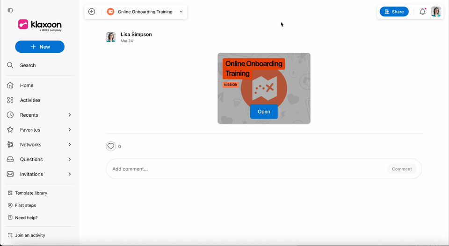
Task: Expand the Recents chevron arrow
Action: 70,115
